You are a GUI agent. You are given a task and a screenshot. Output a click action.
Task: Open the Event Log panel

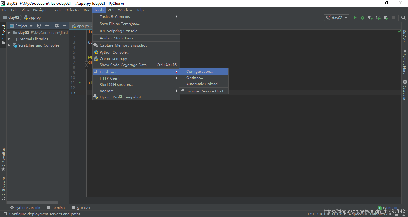[388, 208]
